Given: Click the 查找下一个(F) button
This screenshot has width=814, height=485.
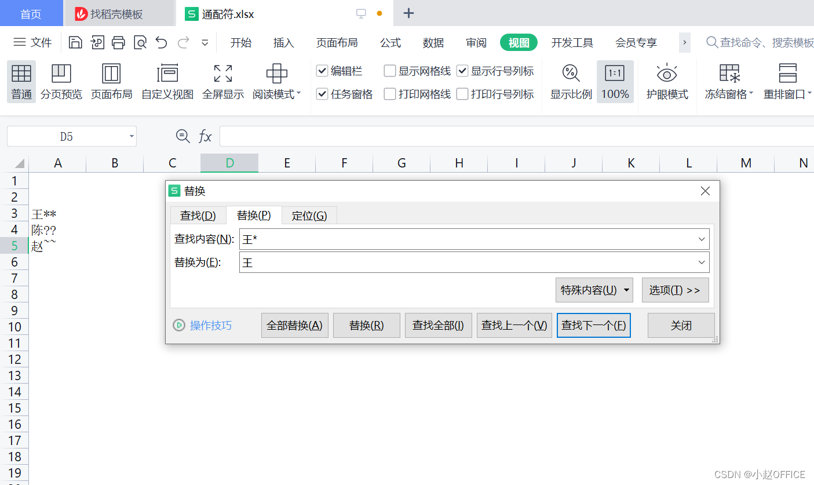Looking at the screenshot, I should click(594, 325).
